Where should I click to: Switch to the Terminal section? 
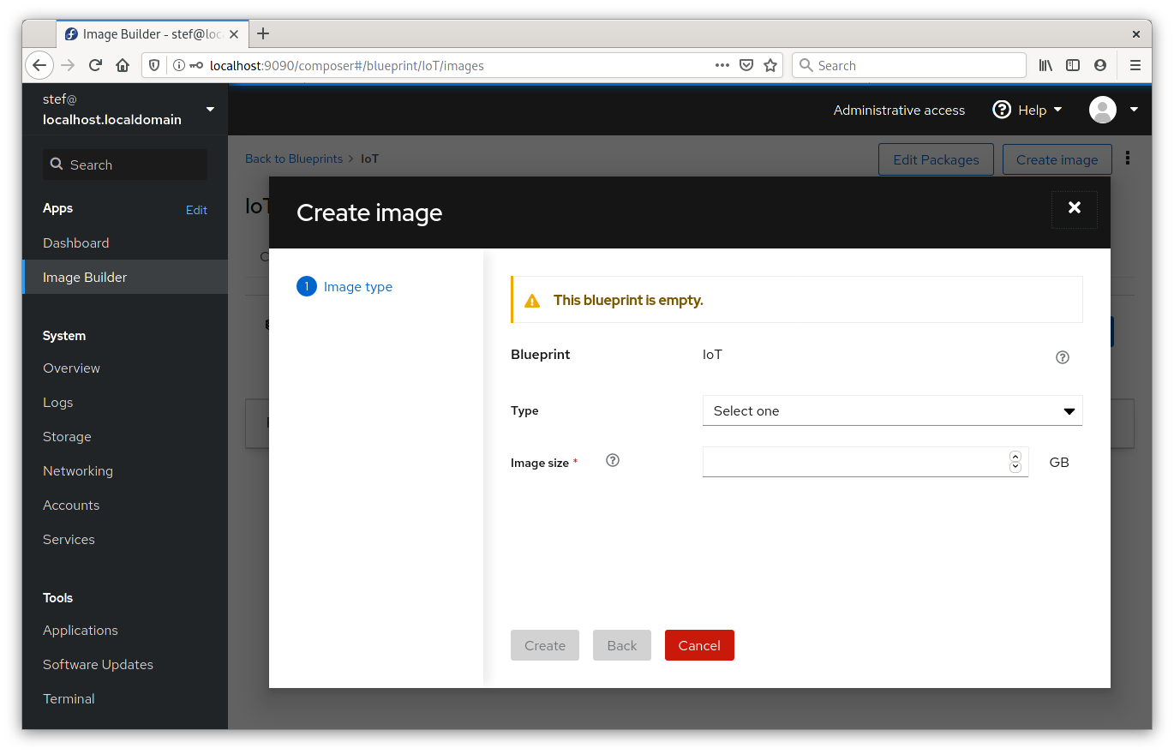coord(69,698)
